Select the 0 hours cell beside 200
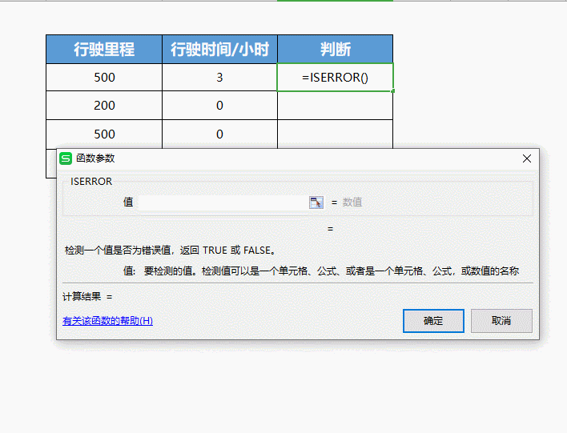The image size is (567, 433). point(220,106)
